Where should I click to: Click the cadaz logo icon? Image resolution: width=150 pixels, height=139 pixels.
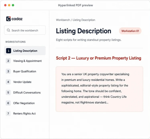[8, 19]
